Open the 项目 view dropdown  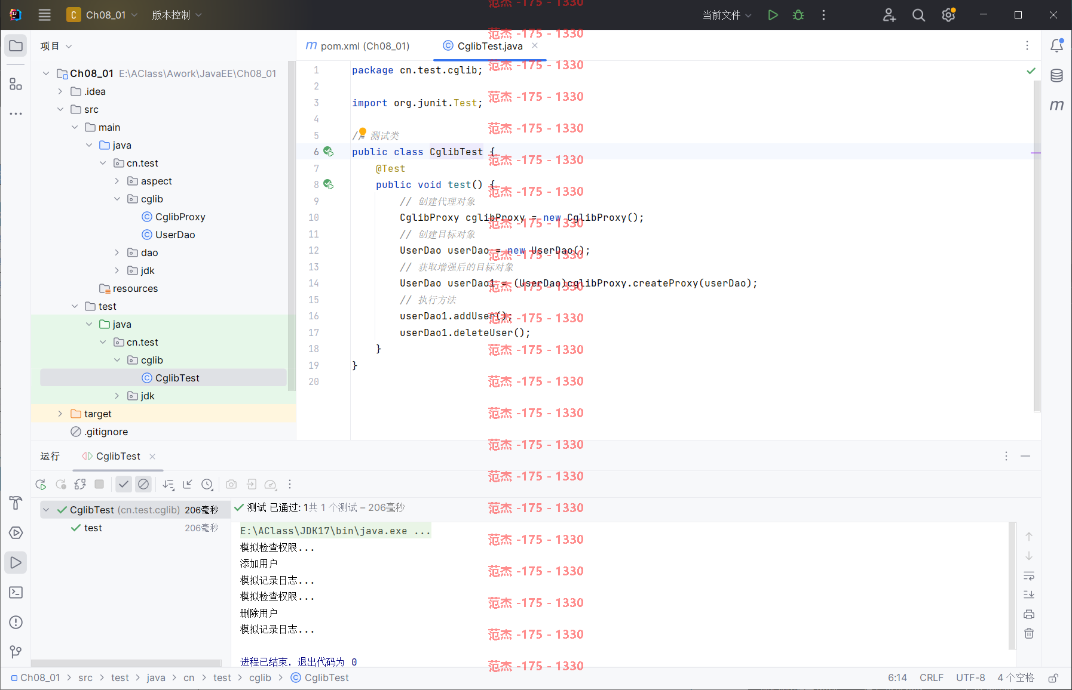point(56,46)
